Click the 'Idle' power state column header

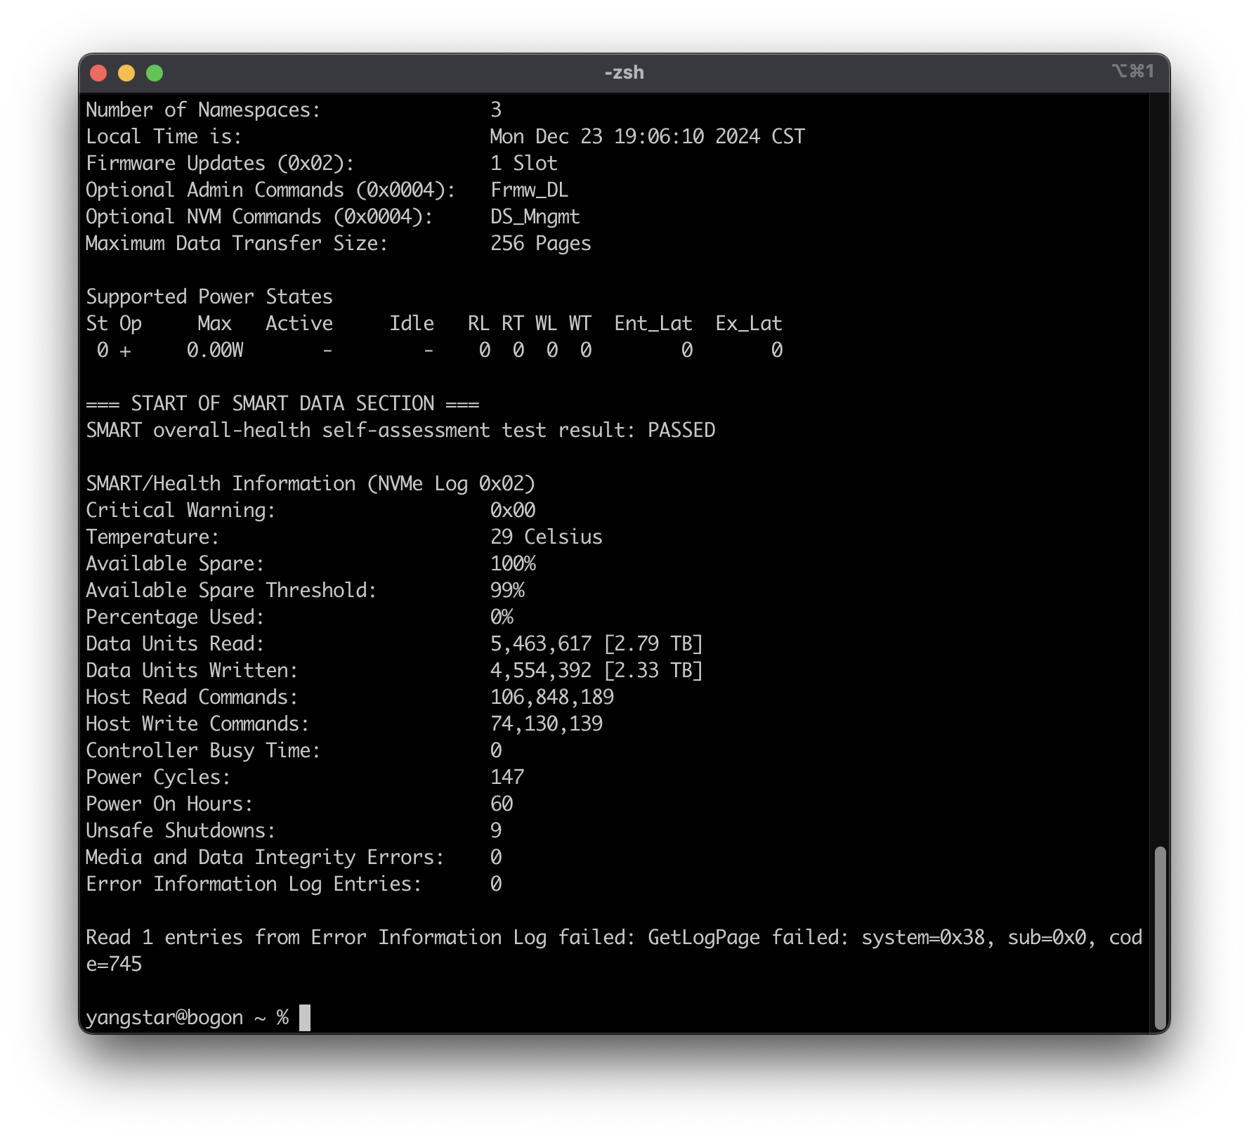click(412, 323)
